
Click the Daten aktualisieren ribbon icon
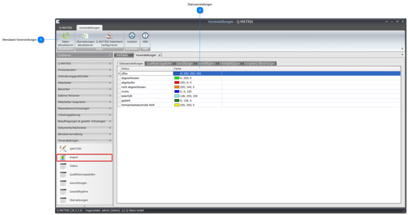(66, 36)
